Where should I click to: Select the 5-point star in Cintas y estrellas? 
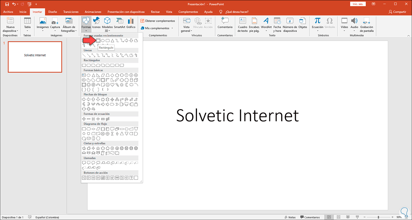[x=98, y=148]
